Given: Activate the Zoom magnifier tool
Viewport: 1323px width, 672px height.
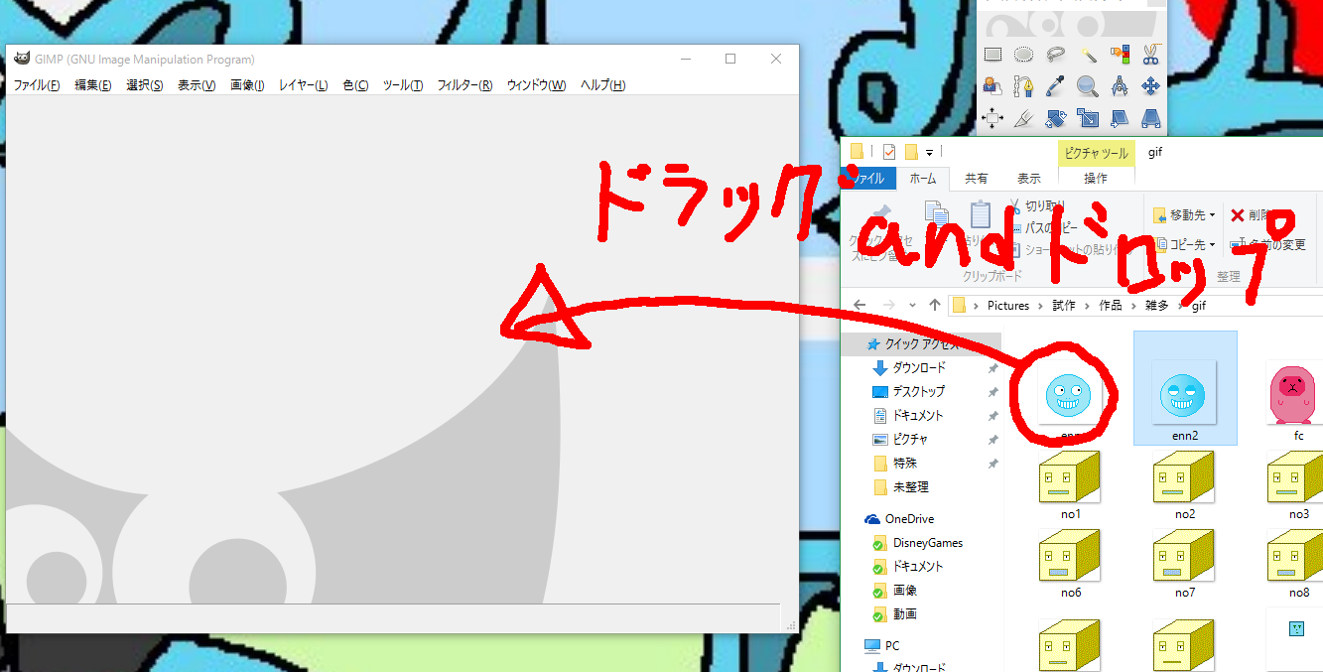Looking at the screenshot, I should (1088, 86).
